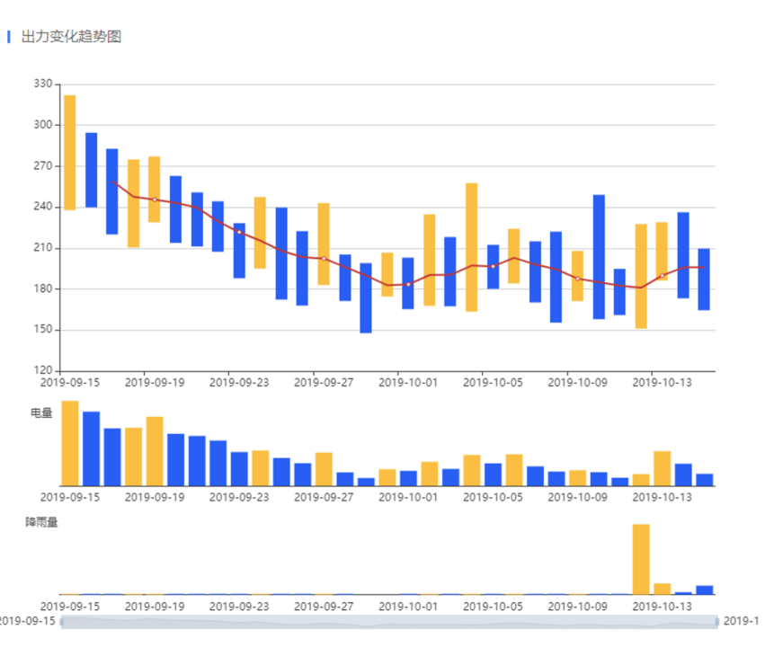Click the lowest blue candlestick dipping below 150
This screenshot has height=656, width=774.
(x=366, y=297)
